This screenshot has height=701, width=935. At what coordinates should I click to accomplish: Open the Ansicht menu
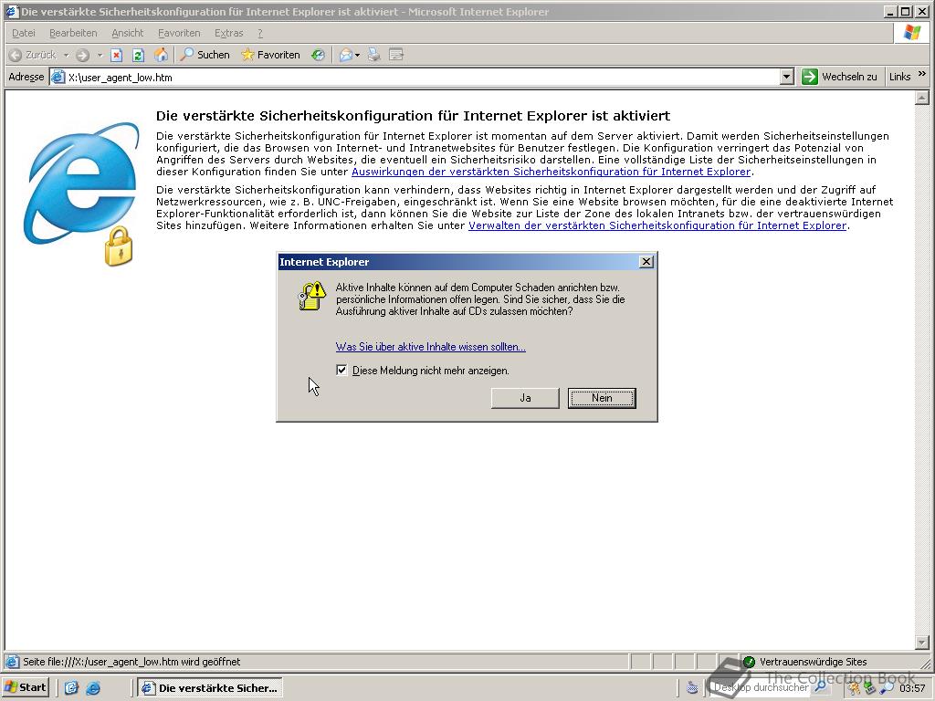click(128, 33)
